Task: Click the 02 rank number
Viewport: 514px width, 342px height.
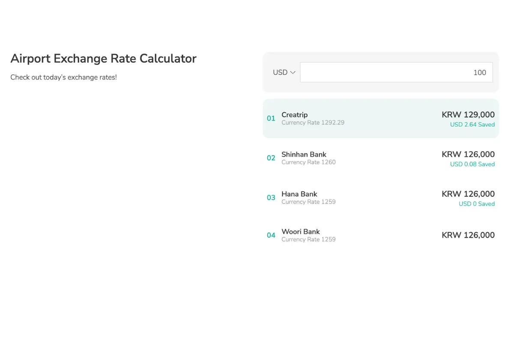Action: click(271, 158)
